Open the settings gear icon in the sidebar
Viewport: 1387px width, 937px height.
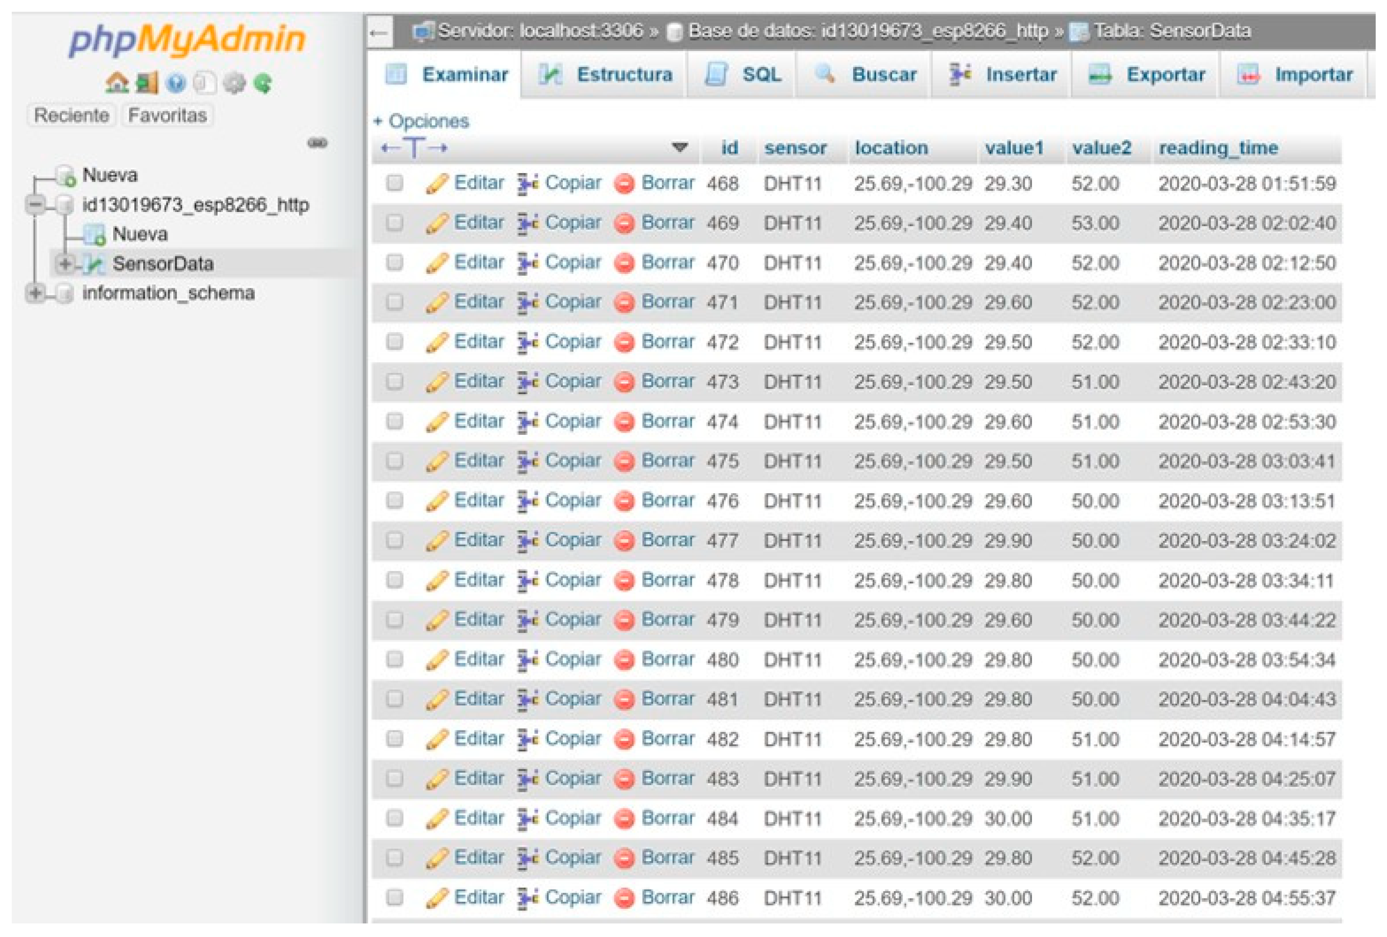[x=234, y=83]
